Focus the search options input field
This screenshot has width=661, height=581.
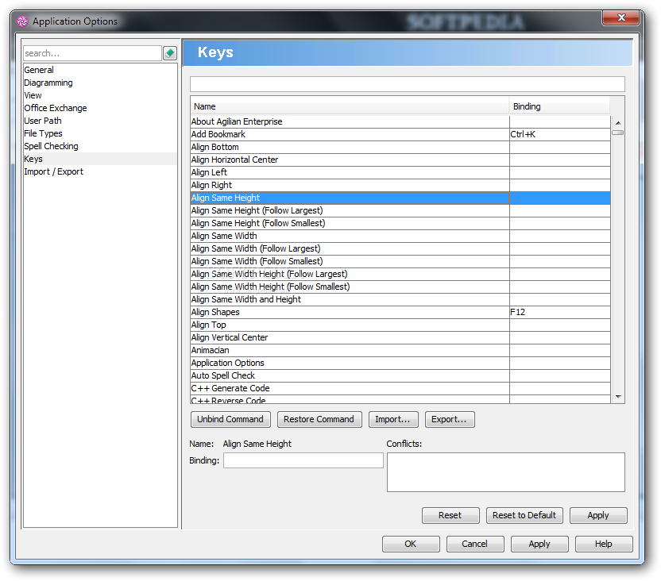92,53
